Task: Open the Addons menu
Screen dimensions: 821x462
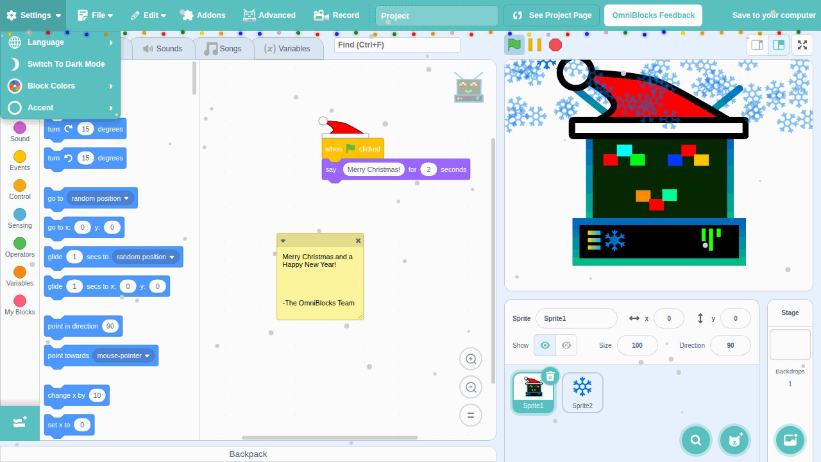Action: click(x=203, y=15)
